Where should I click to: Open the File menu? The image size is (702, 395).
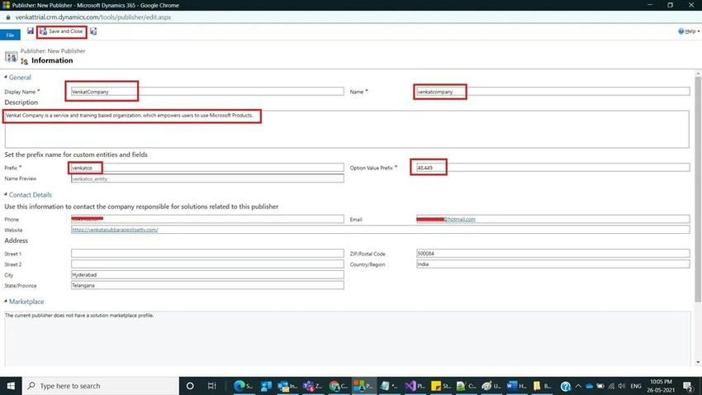10,35
